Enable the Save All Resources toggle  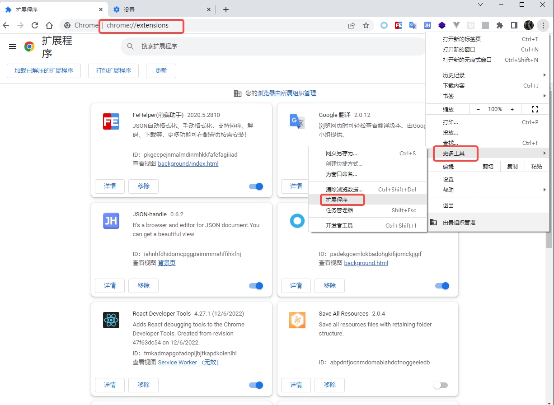click(441, 385)
